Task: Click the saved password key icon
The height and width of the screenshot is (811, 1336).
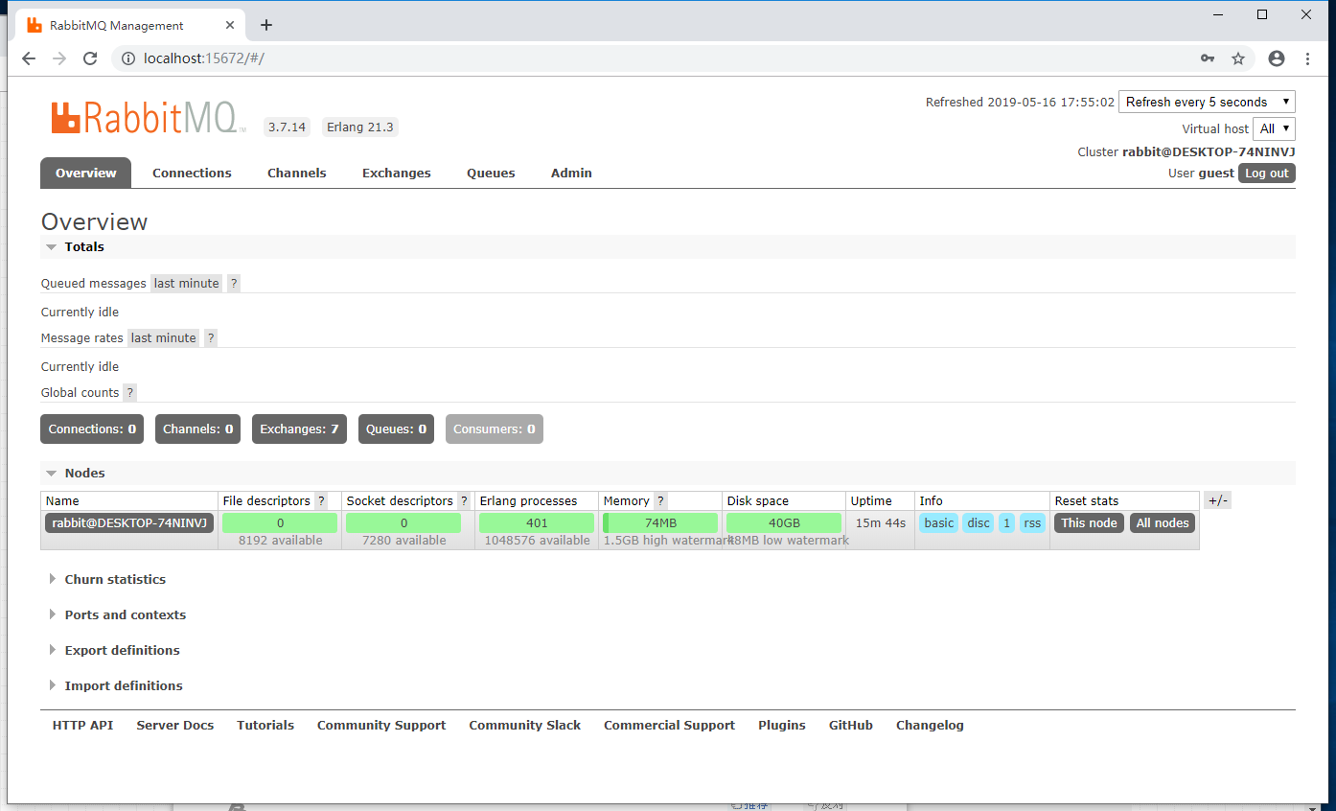Action: [x=1208, y=58]
